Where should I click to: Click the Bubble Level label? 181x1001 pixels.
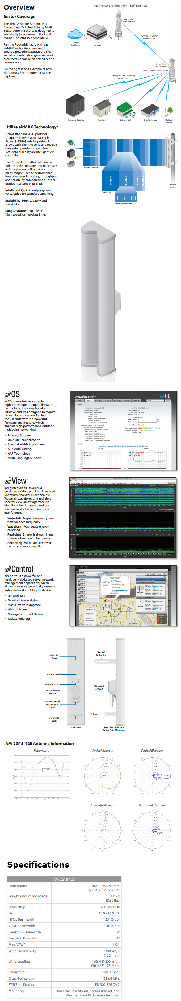tap(53, 674)
